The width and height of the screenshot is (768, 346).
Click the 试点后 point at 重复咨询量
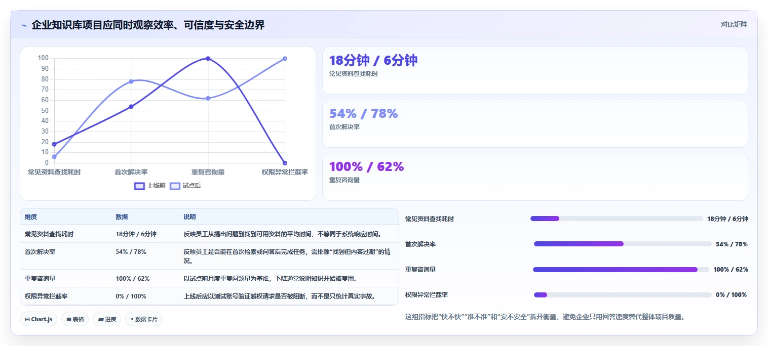[208, 98]
